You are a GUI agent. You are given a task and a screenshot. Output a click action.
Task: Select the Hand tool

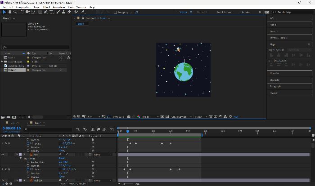9,12
